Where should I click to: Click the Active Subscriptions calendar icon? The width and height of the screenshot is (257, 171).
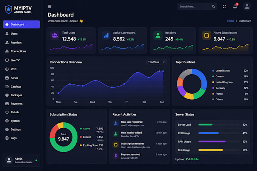[206, 35]
